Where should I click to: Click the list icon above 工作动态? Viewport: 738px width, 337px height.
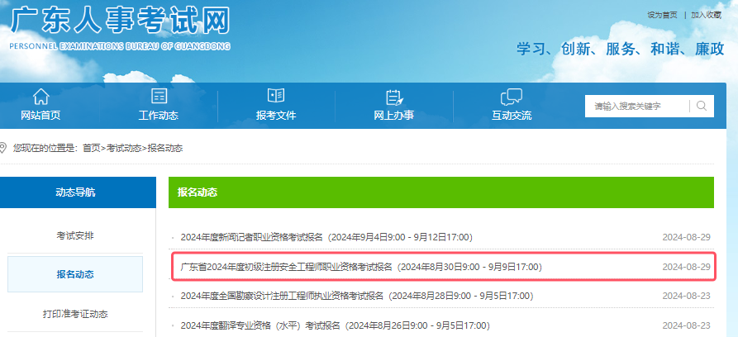click(x=159, y=96)
